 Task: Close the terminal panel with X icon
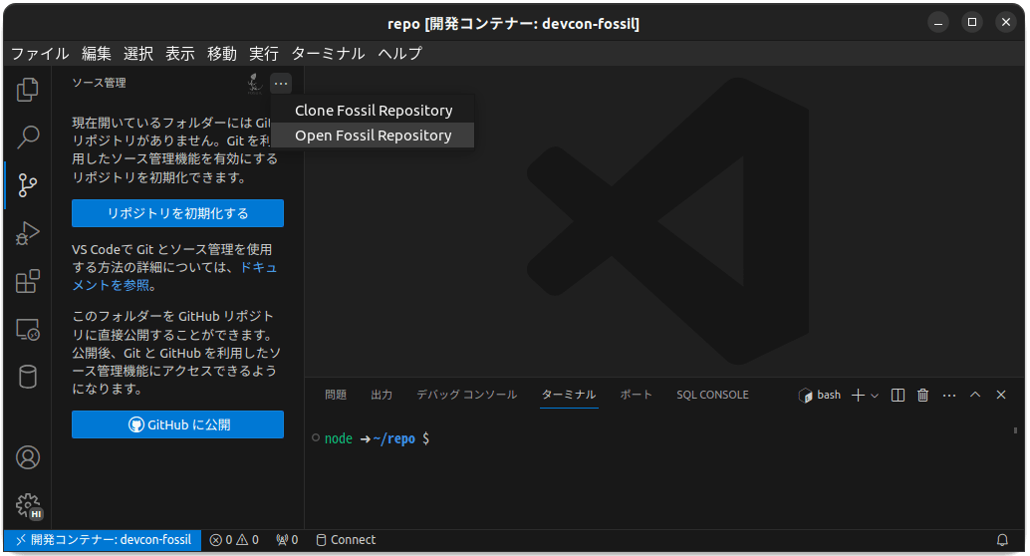(x=1001, y=395)
